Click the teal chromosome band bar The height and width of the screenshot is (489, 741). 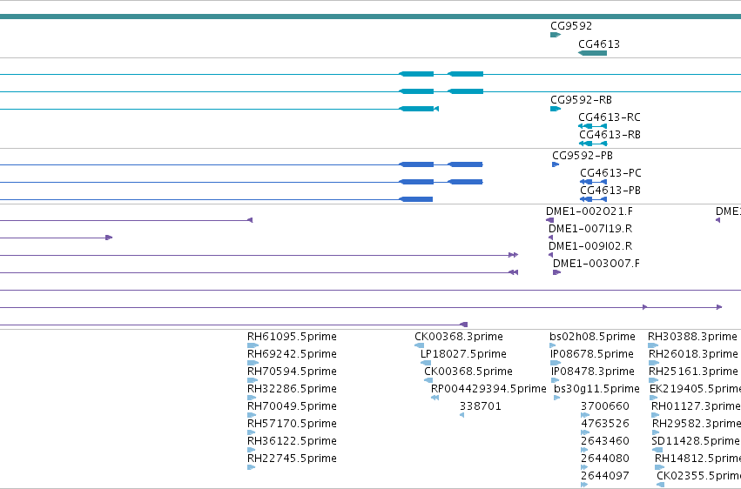tap(371, 17)
